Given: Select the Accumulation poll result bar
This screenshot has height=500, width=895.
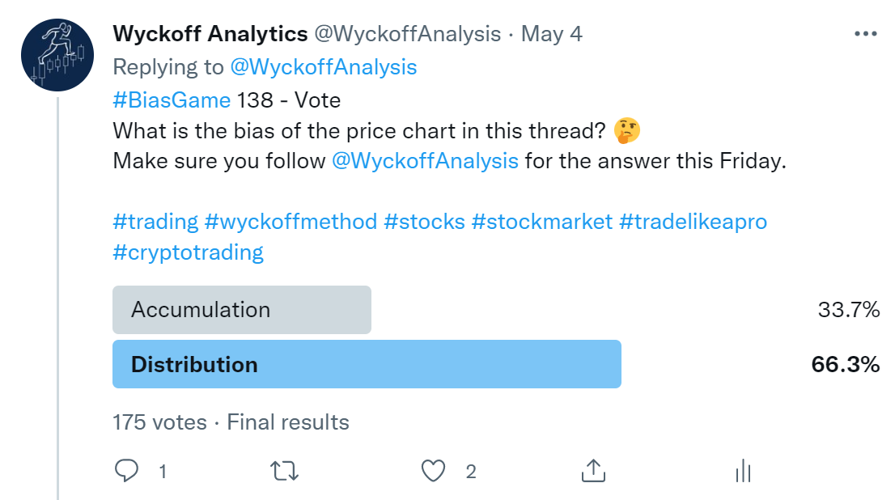Looking at the screenshot, I should [242, 309].
